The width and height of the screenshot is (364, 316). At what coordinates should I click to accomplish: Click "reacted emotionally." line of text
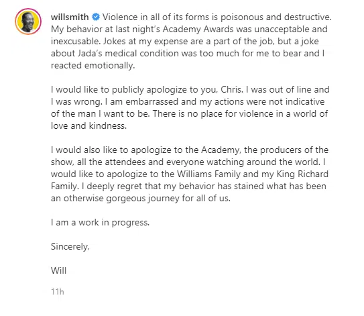(x=93, y=66)
